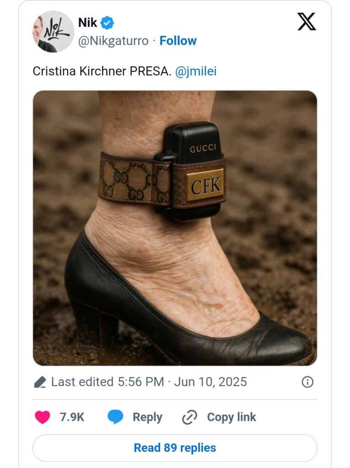Screen dimensions: 350x468
Task: Open the Last edited 5:56 PM timestamp
Action: point(149,382)
